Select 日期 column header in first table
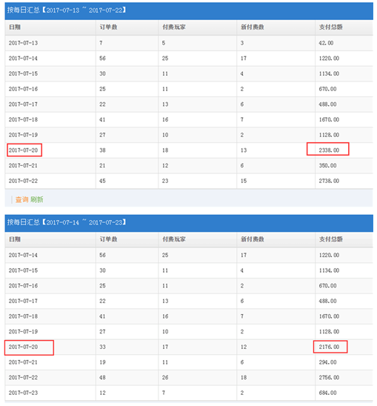Screen dimensions: 377x406 pos(15,27)
